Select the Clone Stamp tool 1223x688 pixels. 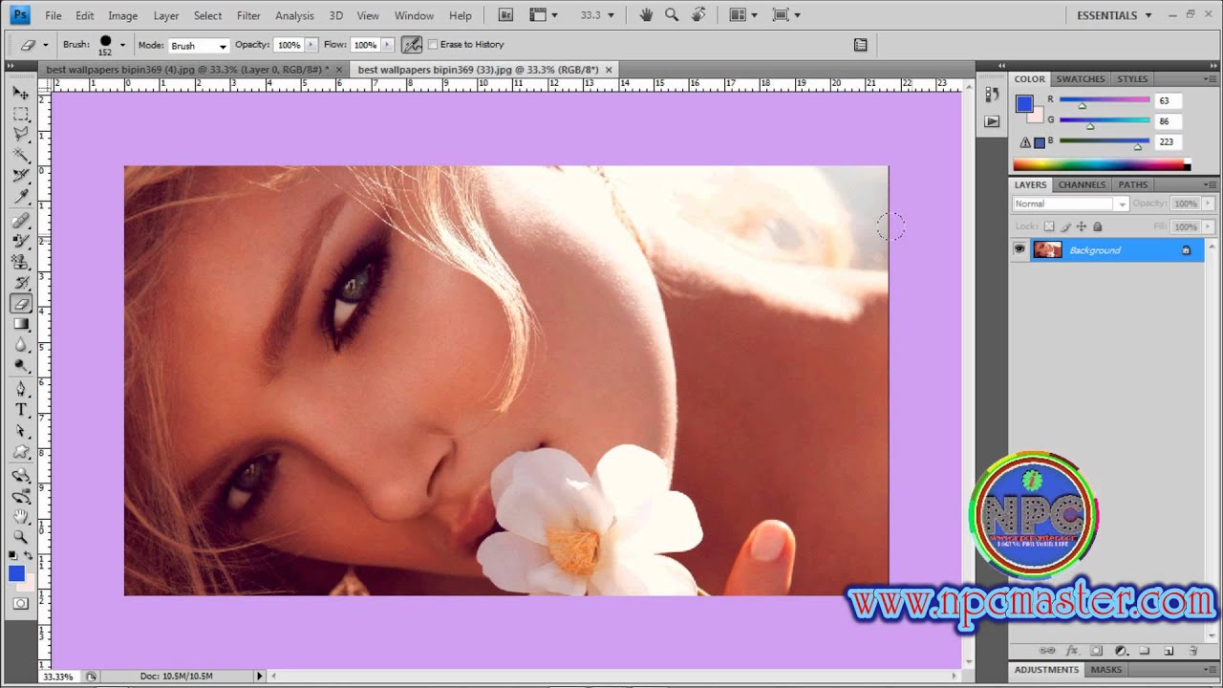click(20, 262)
